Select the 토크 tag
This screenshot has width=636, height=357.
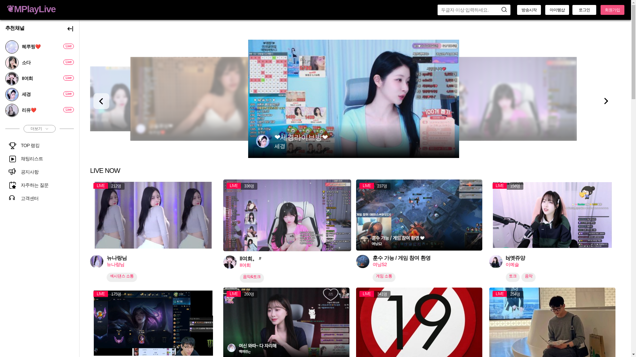pos(512,277)
